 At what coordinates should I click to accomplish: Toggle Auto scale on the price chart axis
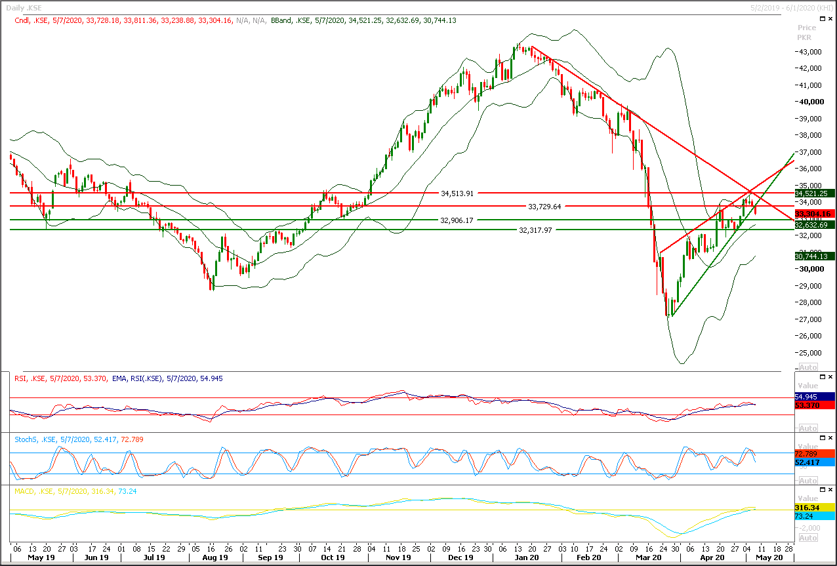click(808, 367)
